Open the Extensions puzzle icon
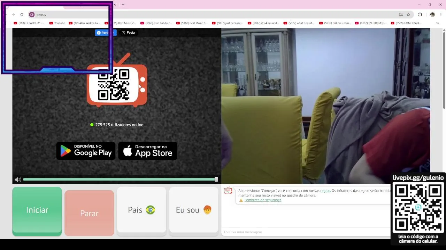 pos(420,15)
